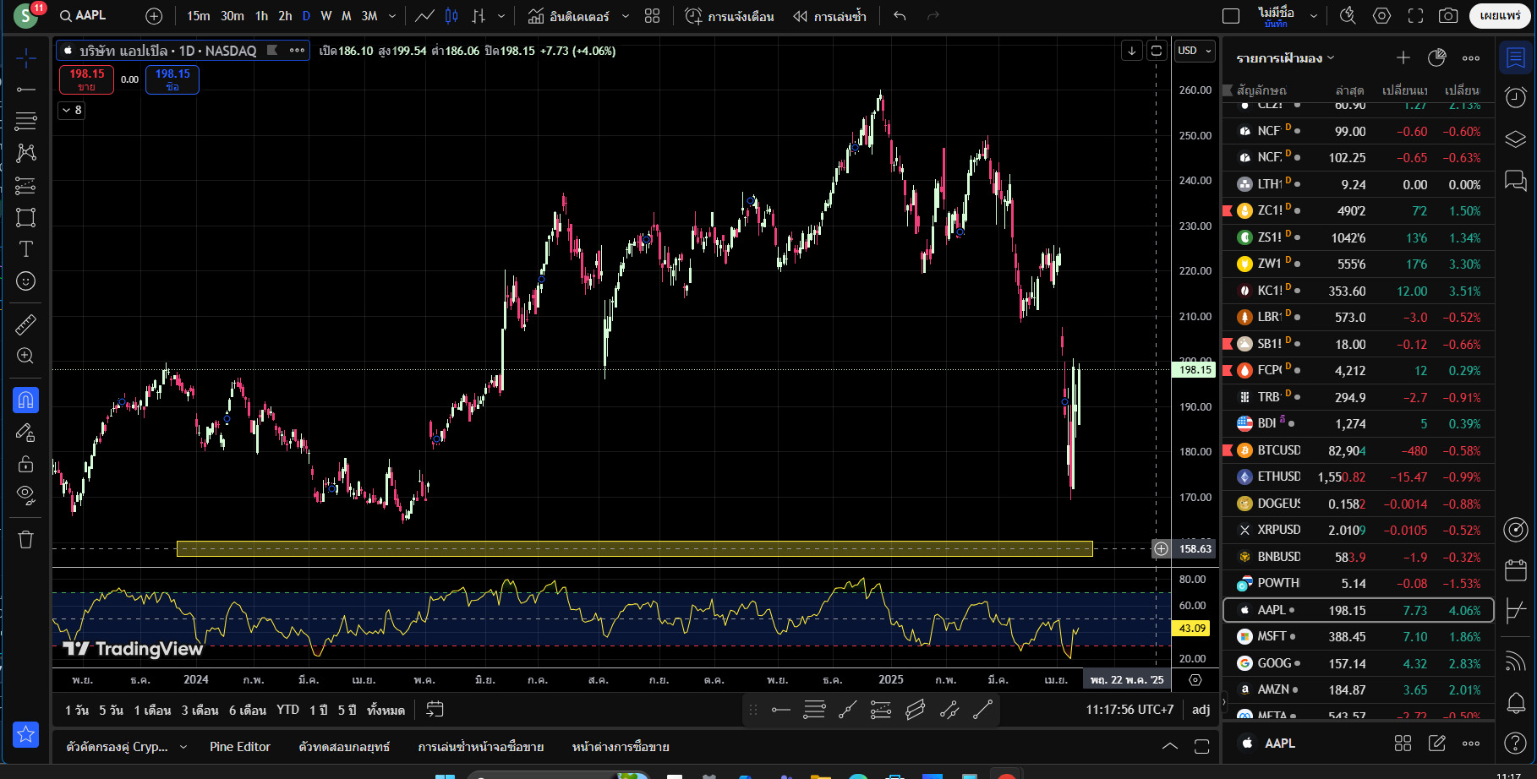Image resolution: width=1537 pixels, height=779 pixels.
Task: Open the symbol legend more options
Action: [x=297, y=51]
